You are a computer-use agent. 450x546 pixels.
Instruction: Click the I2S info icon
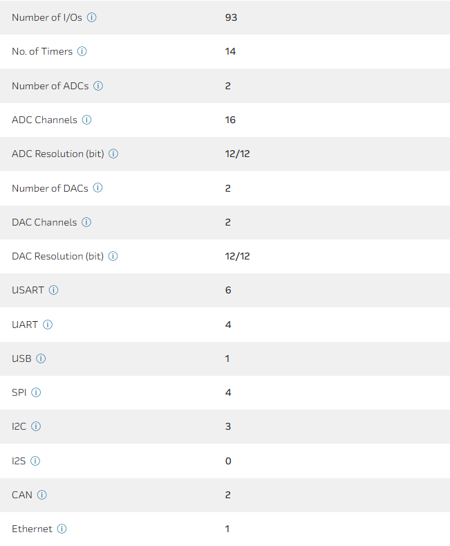click(x=35, y=461)
